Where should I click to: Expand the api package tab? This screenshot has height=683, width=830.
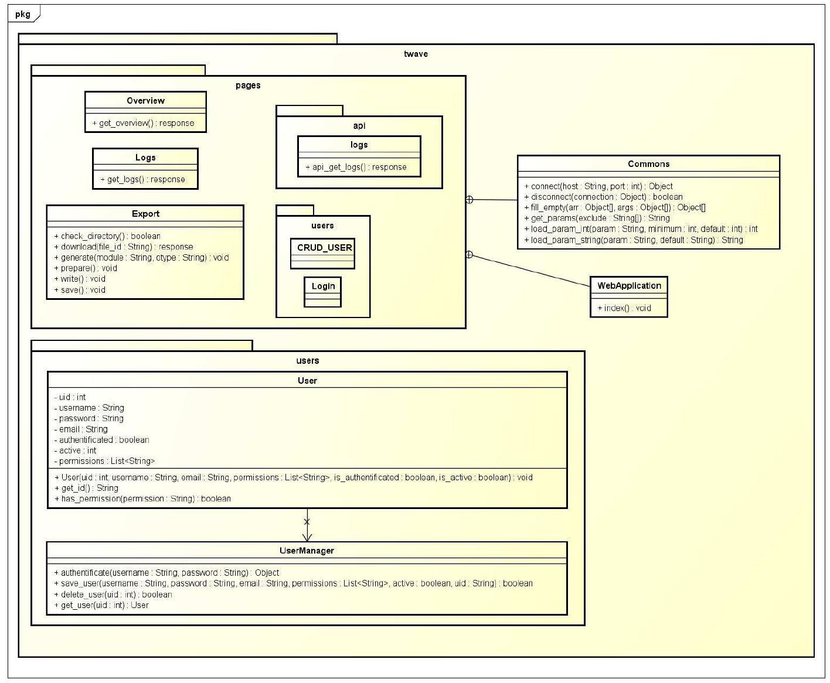coord(309,109)
